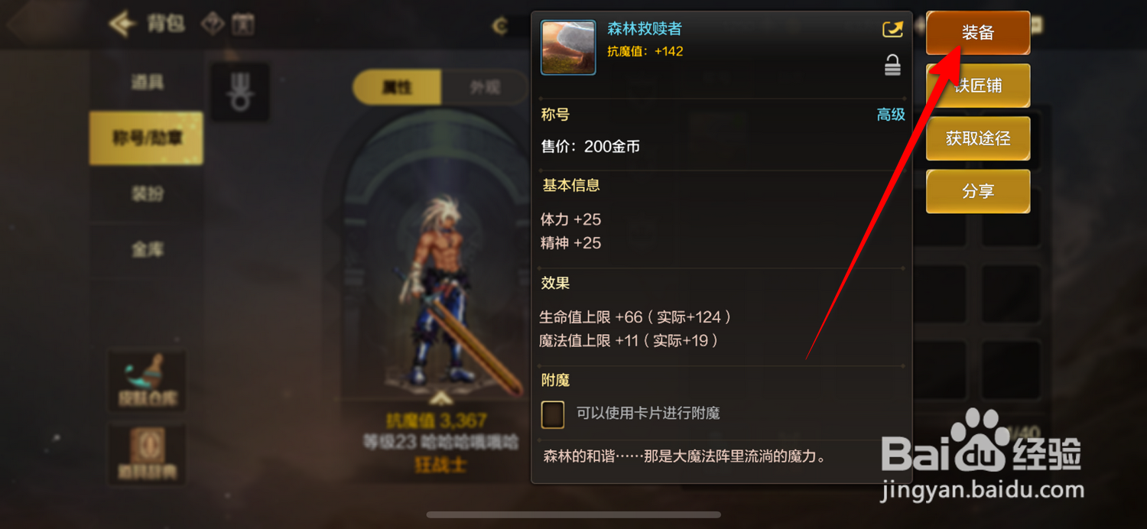Tap the share arrow icon on item popup

coord(892,30)
